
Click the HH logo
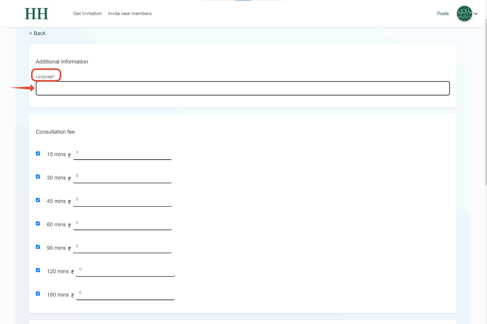click(36, 14)
